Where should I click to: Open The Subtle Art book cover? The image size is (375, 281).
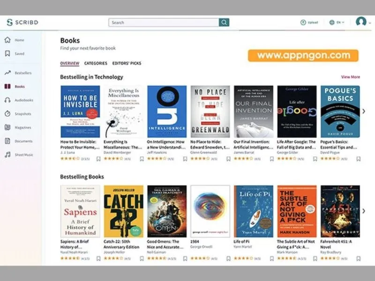pyautogui.click(x=297, y=211)
